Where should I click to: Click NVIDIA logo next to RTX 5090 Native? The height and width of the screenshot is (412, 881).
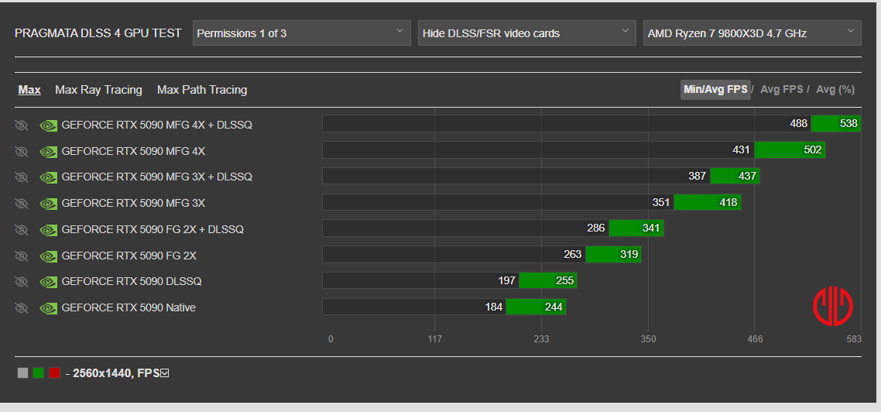48,308
